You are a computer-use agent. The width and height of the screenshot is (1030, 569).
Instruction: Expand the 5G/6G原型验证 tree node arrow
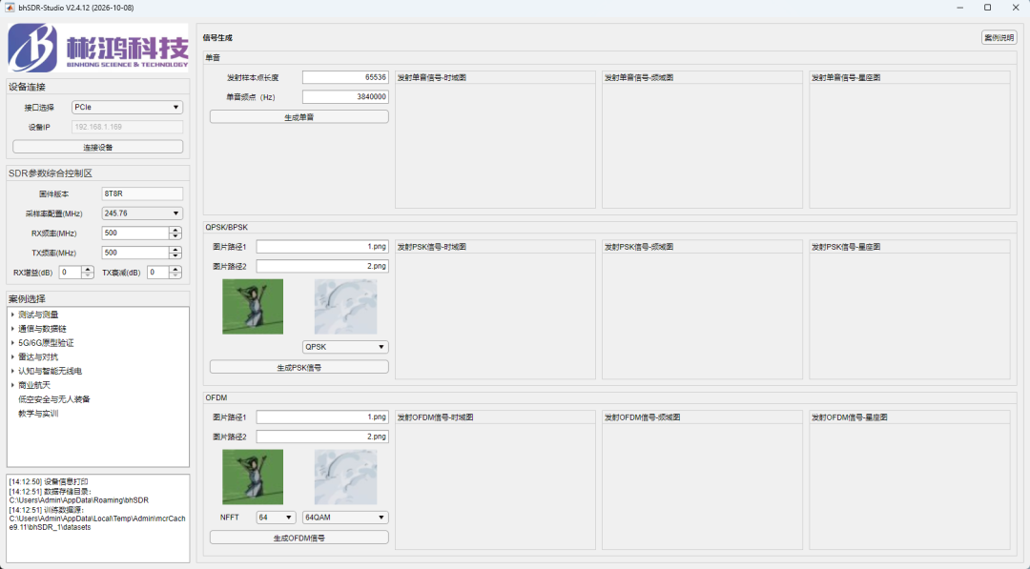[x=12, y=342]
